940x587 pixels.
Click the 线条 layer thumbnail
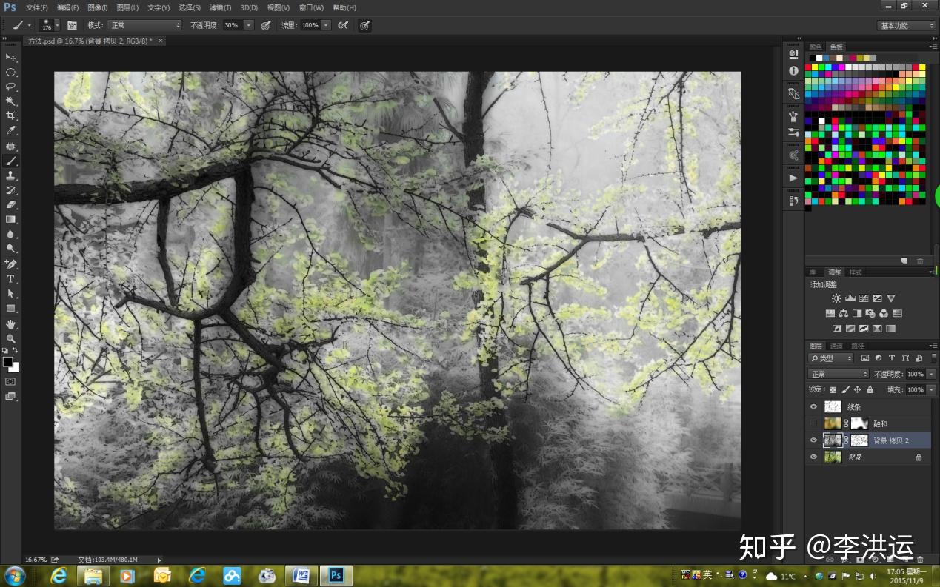click(x=833, y=407)
